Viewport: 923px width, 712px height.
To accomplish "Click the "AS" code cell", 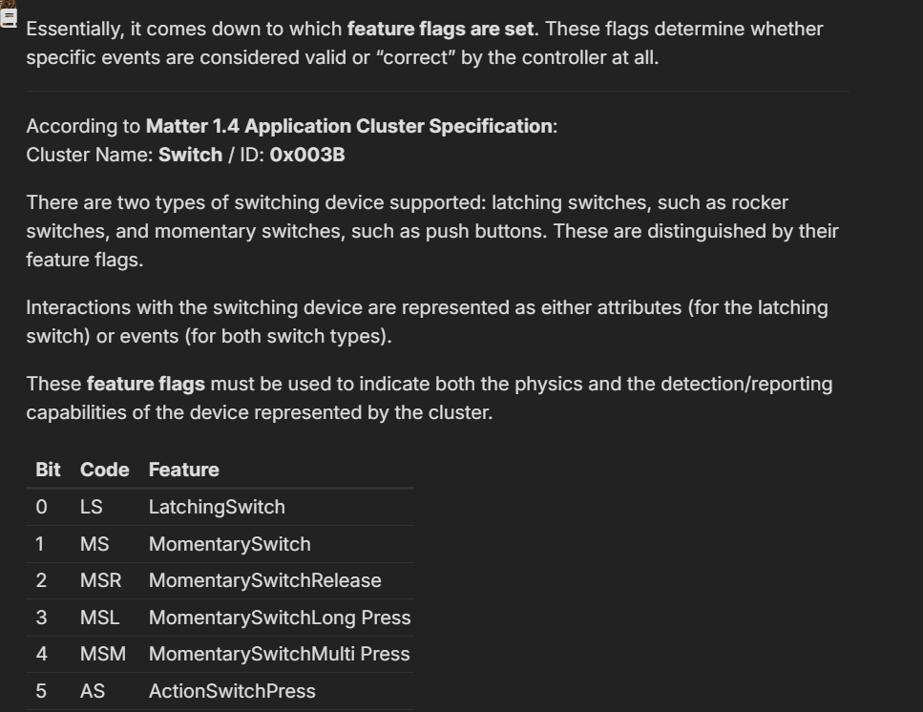I will point(93,691).
